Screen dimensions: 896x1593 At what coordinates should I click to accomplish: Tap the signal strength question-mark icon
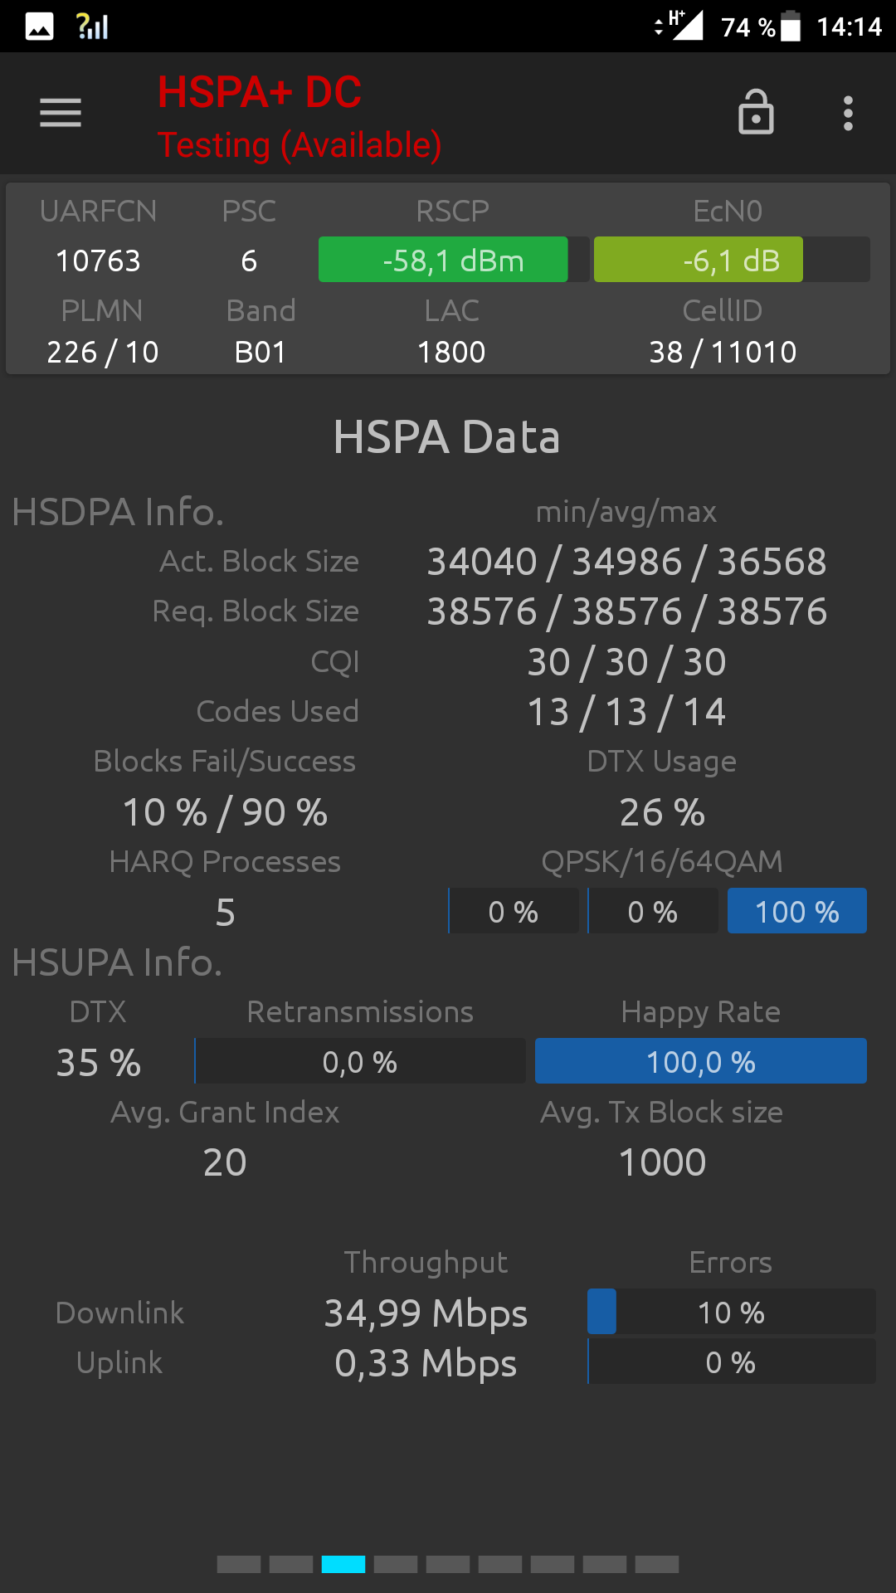pos(92,27)
